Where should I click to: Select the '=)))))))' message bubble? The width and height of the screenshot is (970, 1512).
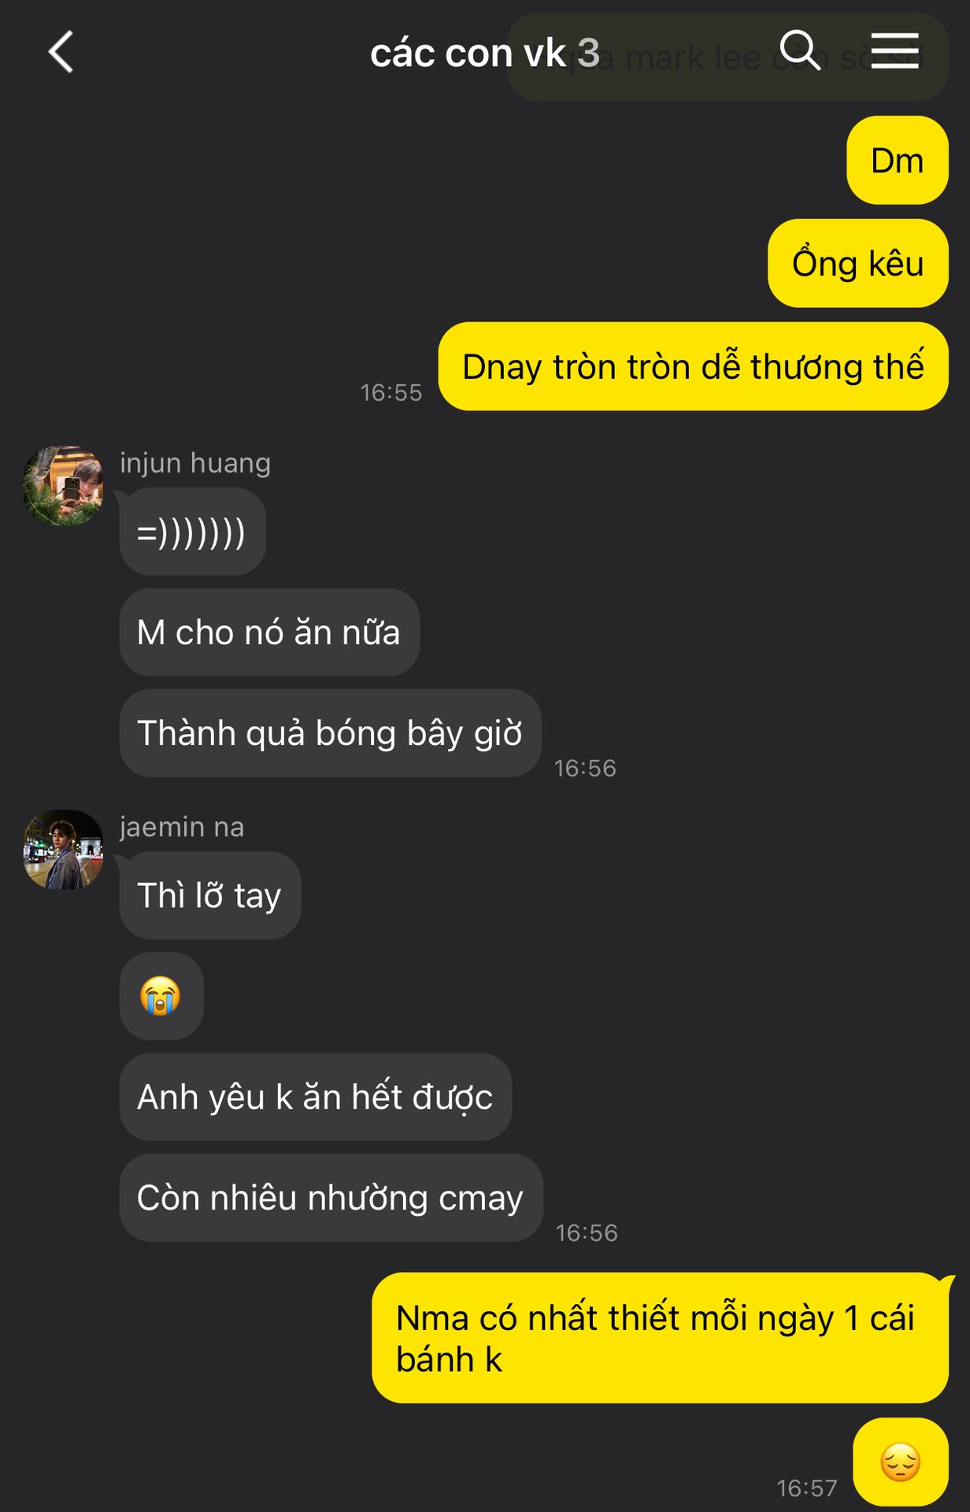[192, 532]
